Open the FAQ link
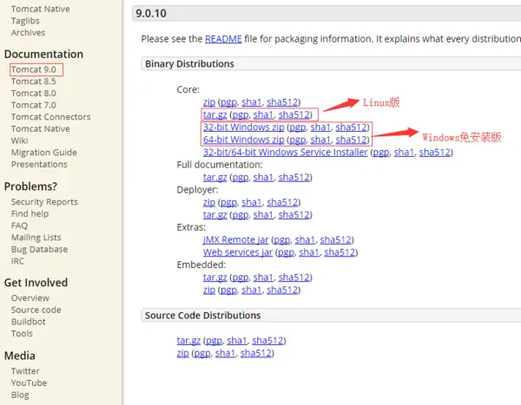Viewport: 521px width, 405px height. point(19,225)
